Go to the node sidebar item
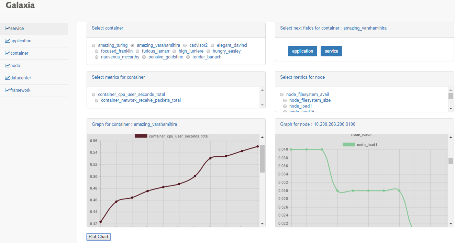This screenshot has width=455, height=243. [x=34, y=66]
